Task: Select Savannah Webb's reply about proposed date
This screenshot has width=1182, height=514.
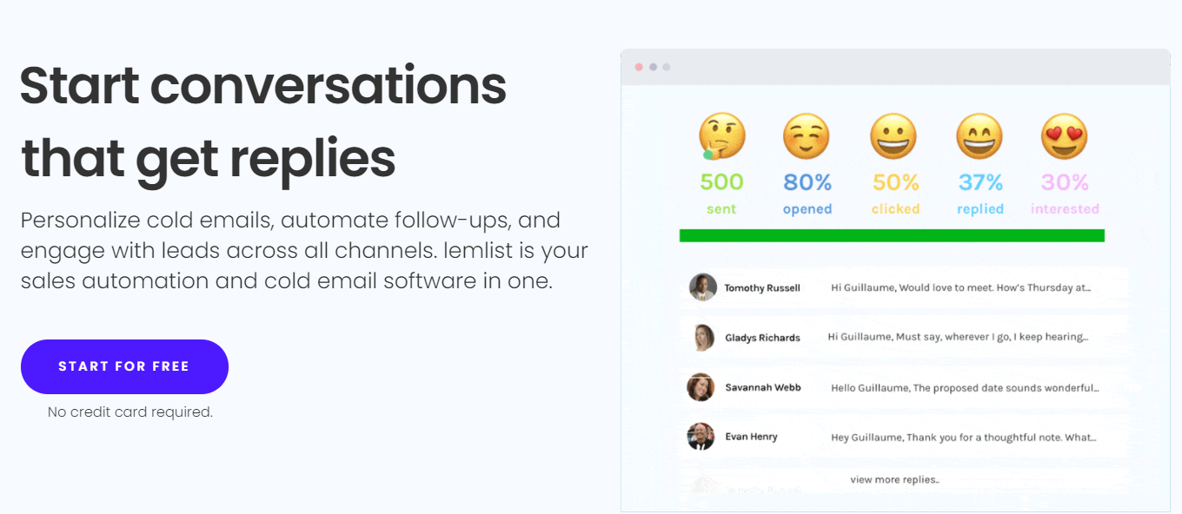Action: 965,388
